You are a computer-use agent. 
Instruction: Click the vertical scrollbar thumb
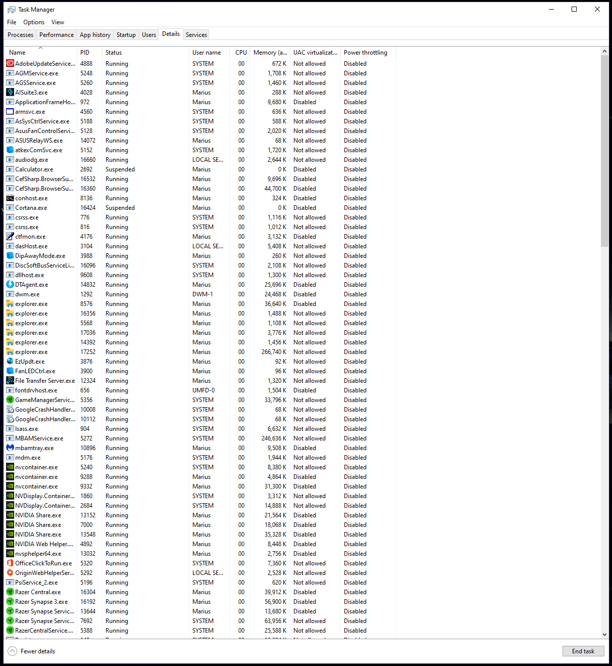pos(604,151)
